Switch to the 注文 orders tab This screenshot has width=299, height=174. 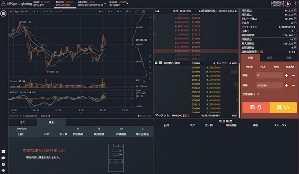pyautogui.click(x=23, y=122)
